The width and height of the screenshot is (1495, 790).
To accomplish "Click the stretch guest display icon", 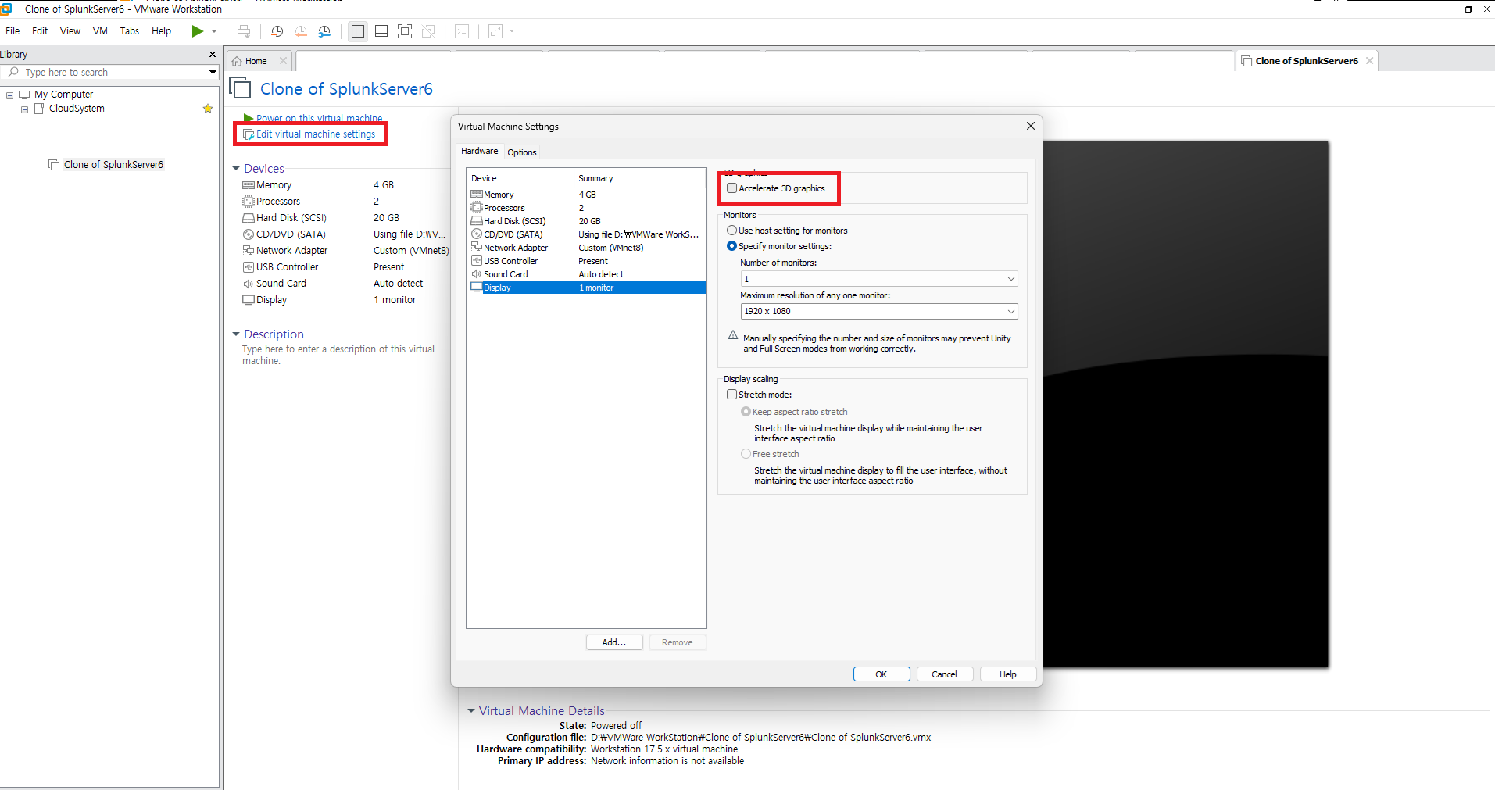I will pos(495,31).
